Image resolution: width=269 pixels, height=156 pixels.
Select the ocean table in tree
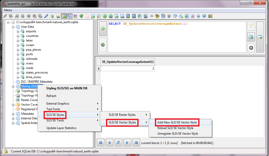click(30, 45)
